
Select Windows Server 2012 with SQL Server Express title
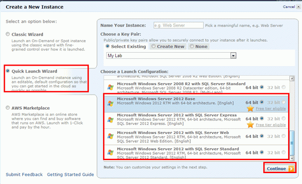click(177, 115)
